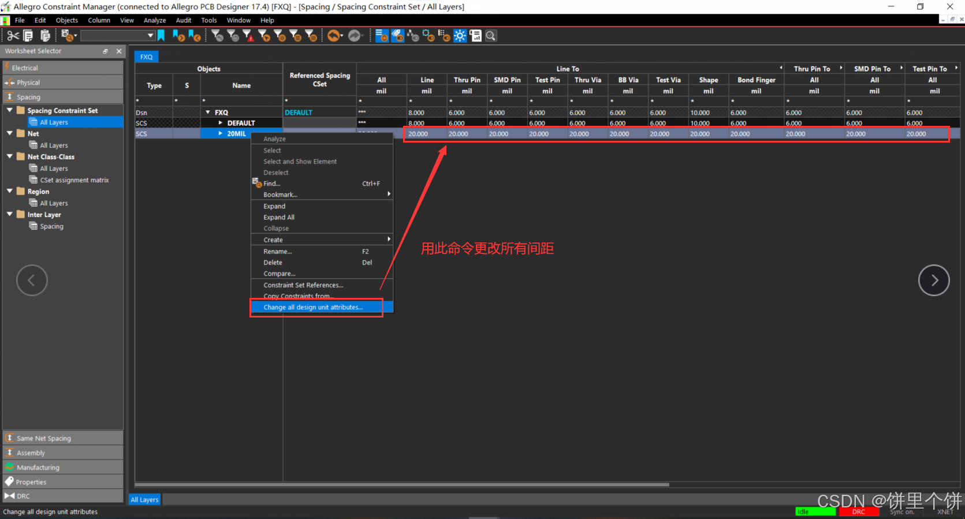Click the red DRC status indicator
Image resolution: width=965 pixels, height=519 pixels.
click(x=859, y=511)
